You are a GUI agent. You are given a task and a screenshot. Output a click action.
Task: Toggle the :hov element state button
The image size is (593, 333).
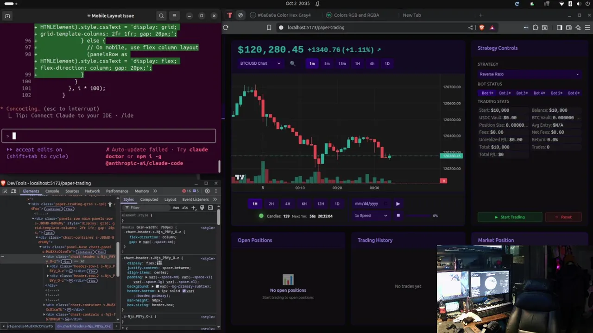(x=176, y=208)
